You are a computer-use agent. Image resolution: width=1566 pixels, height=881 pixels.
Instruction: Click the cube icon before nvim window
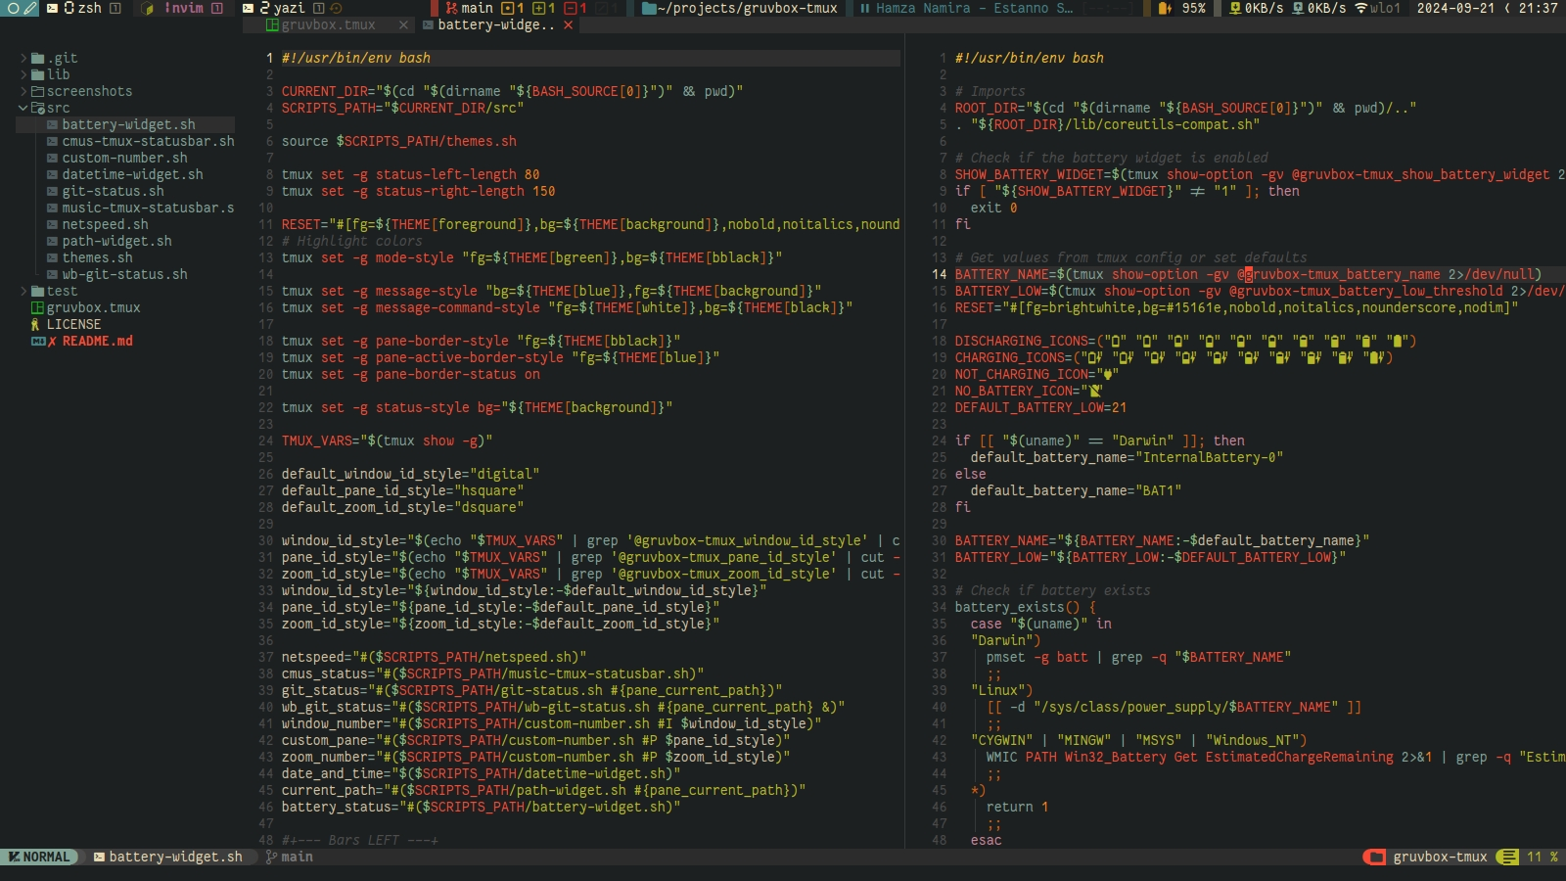pyautogui.click(x=148, y=8)
